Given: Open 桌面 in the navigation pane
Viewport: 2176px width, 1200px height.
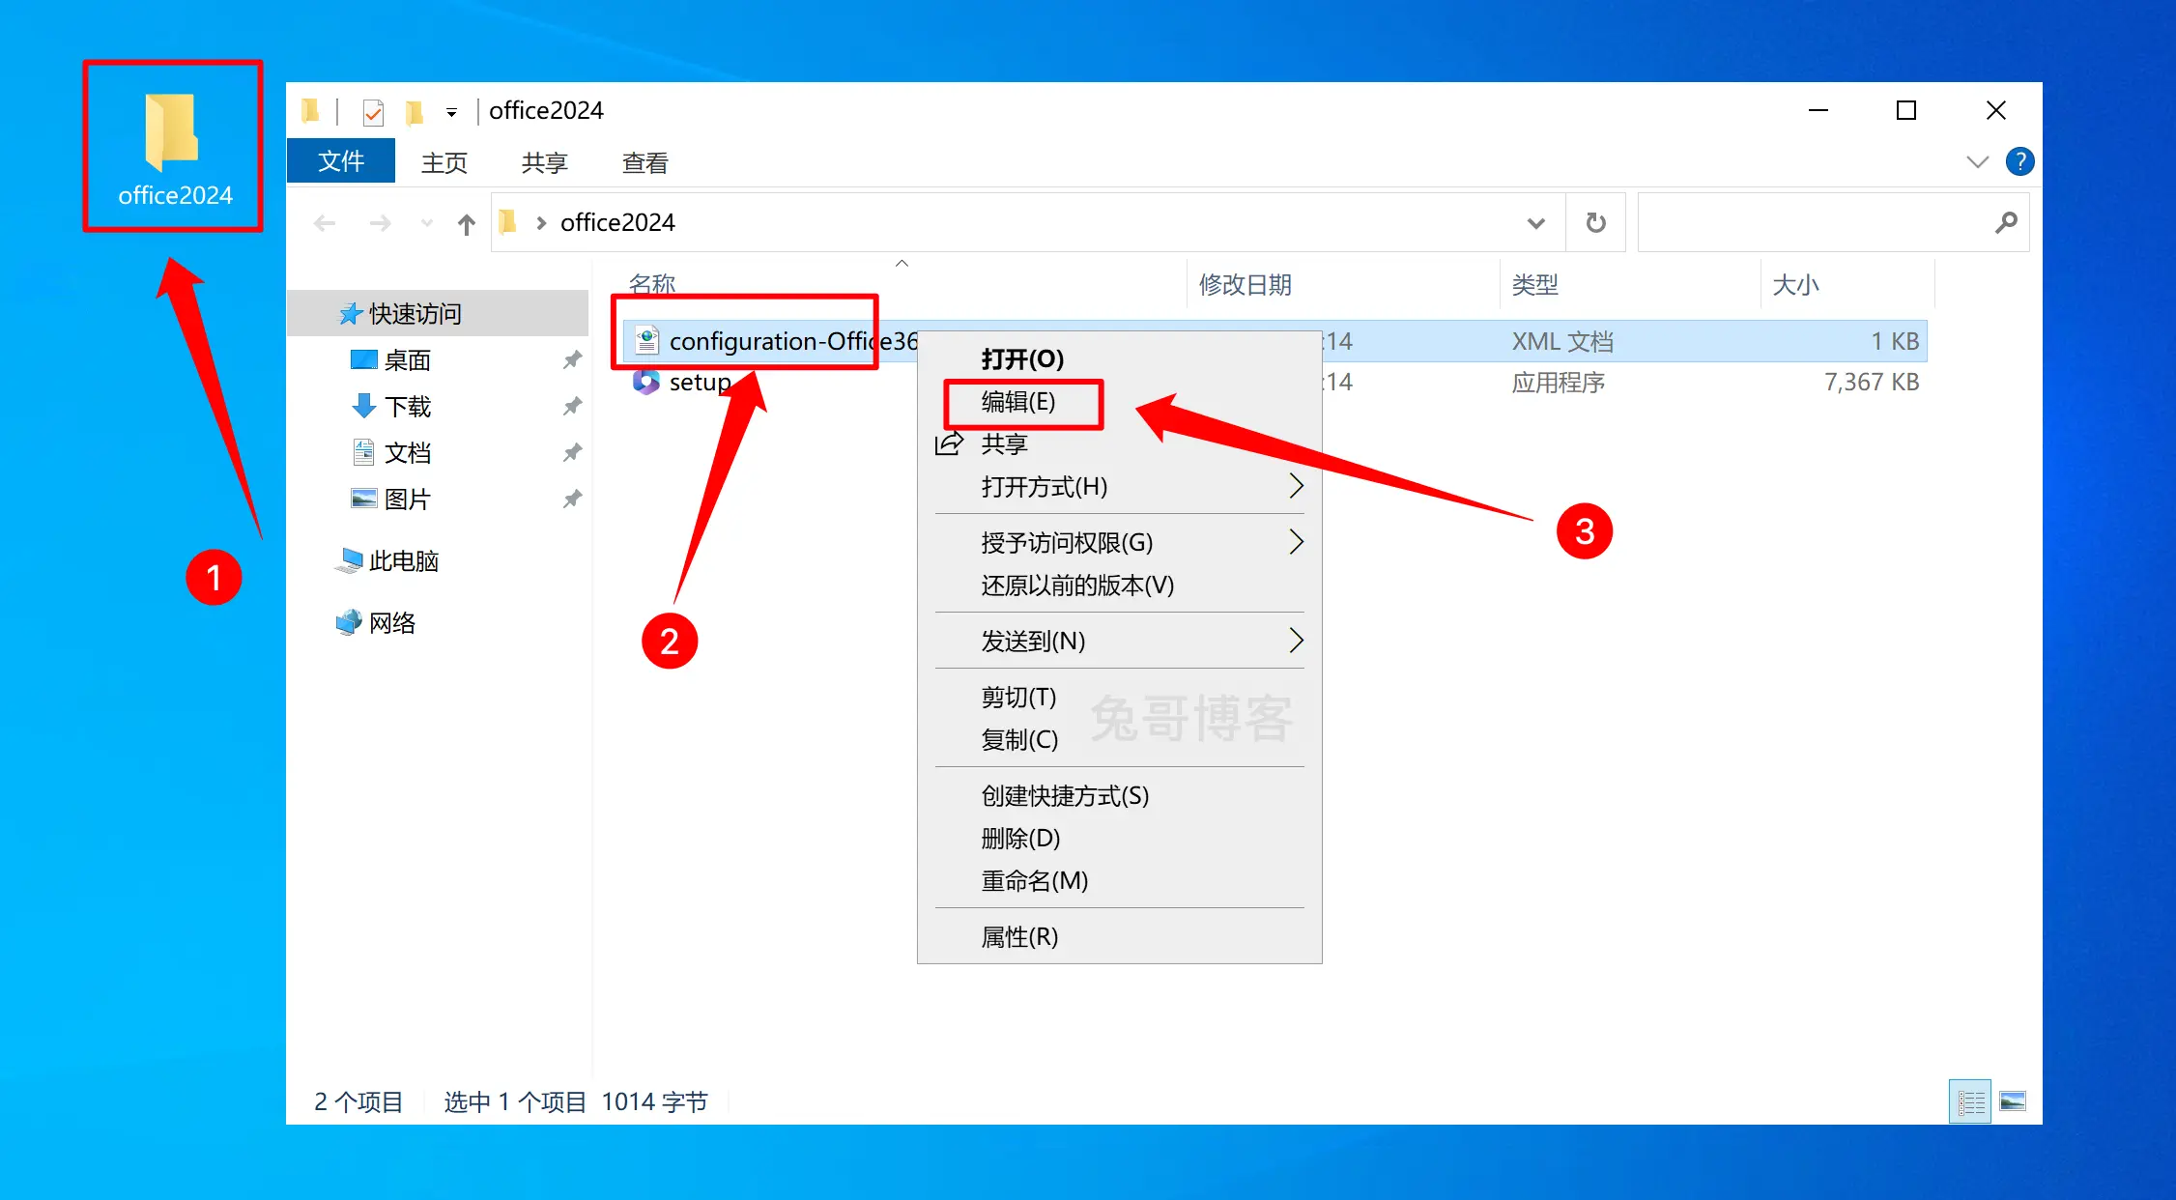Looking at the screenshot, I should click(407, 360).
